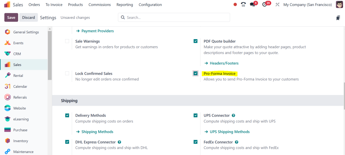Open the Orders menu
The height and width of the screenshot is (155, 345).
point(34,5)
